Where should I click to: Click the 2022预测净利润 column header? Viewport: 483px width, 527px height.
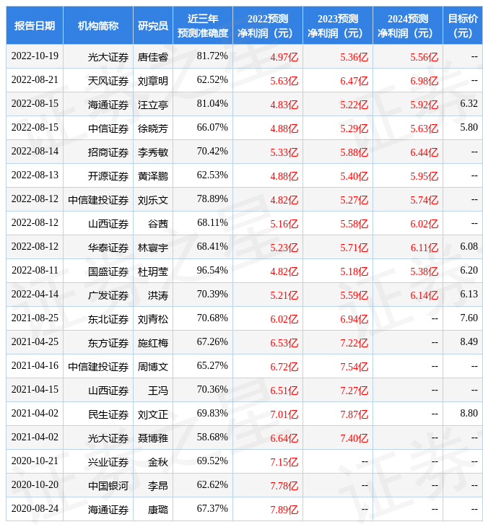coord(268,25)
